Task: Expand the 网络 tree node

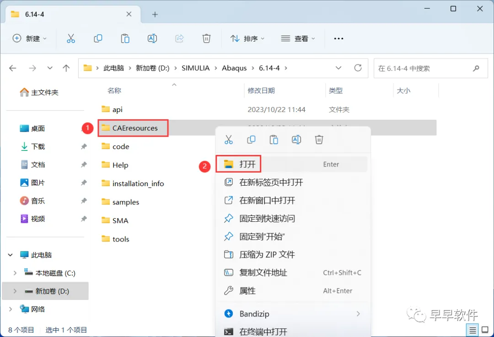Action: point(11,309)
